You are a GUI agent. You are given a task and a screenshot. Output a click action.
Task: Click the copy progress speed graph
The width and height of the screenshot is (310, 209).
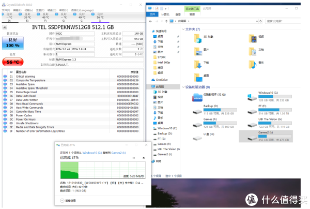coord(103,170)
